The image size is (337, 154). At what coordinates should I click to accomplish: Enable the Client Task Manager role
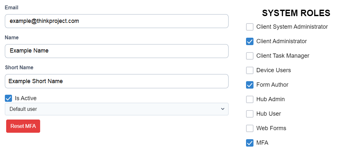[x=250, y=56]
